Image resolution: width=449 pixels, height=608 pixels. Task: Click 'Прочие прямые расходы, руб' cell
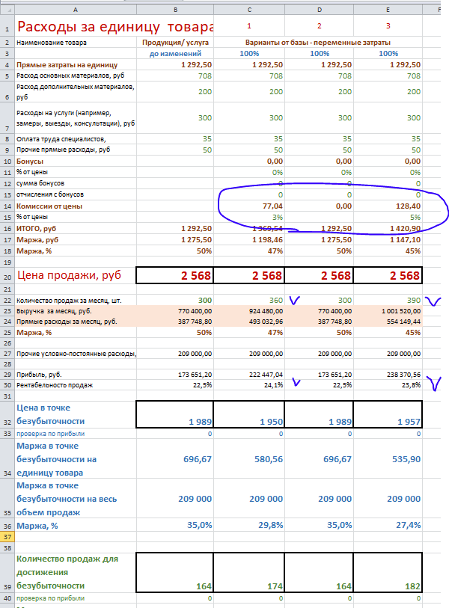tap(64, 150)
